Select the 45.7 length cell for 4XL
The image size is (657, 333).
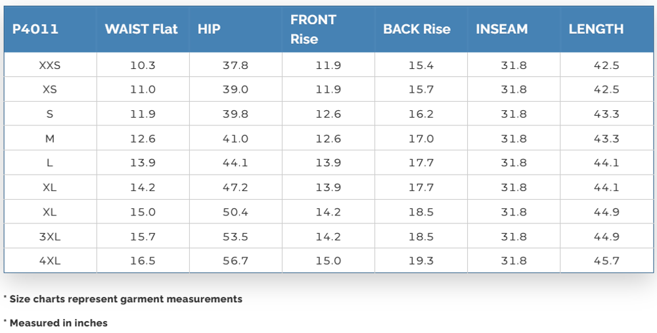pos(606,261)
